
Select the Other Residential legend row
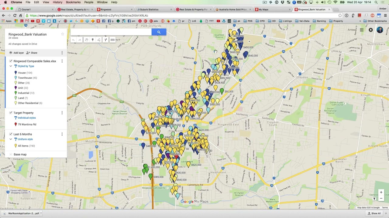click(x=29, y=103)
